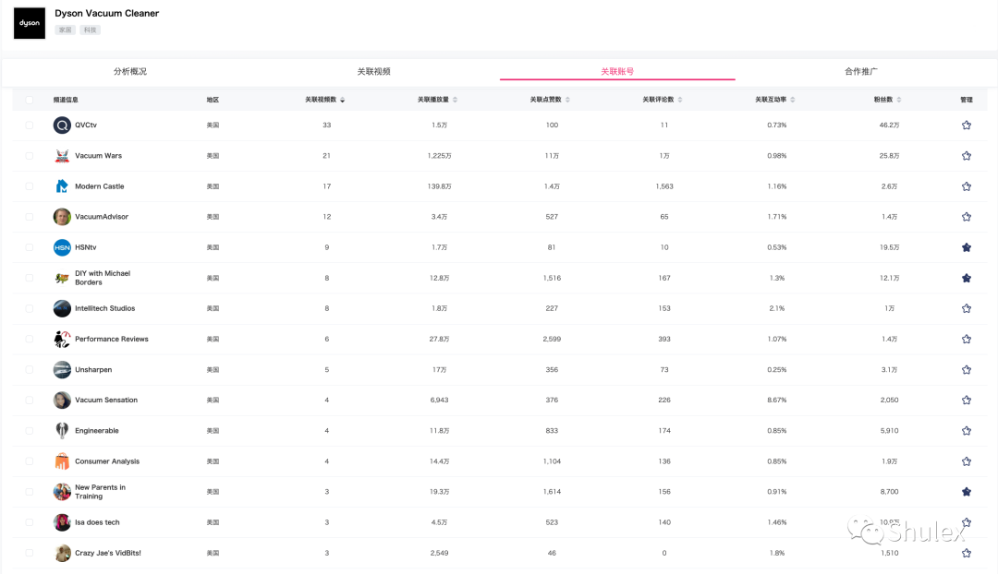Open Performance Reviews channel avatar
Image resolution: width=998 pixels, height=574 pixels.
pyautogui.click(x=62, y=339)
